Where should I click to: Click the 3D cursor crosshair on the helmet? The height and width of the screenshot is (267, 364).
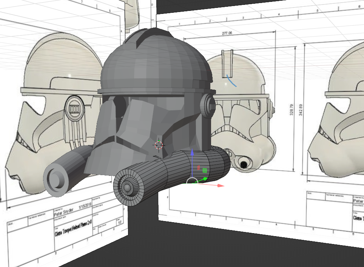(159, 145)
